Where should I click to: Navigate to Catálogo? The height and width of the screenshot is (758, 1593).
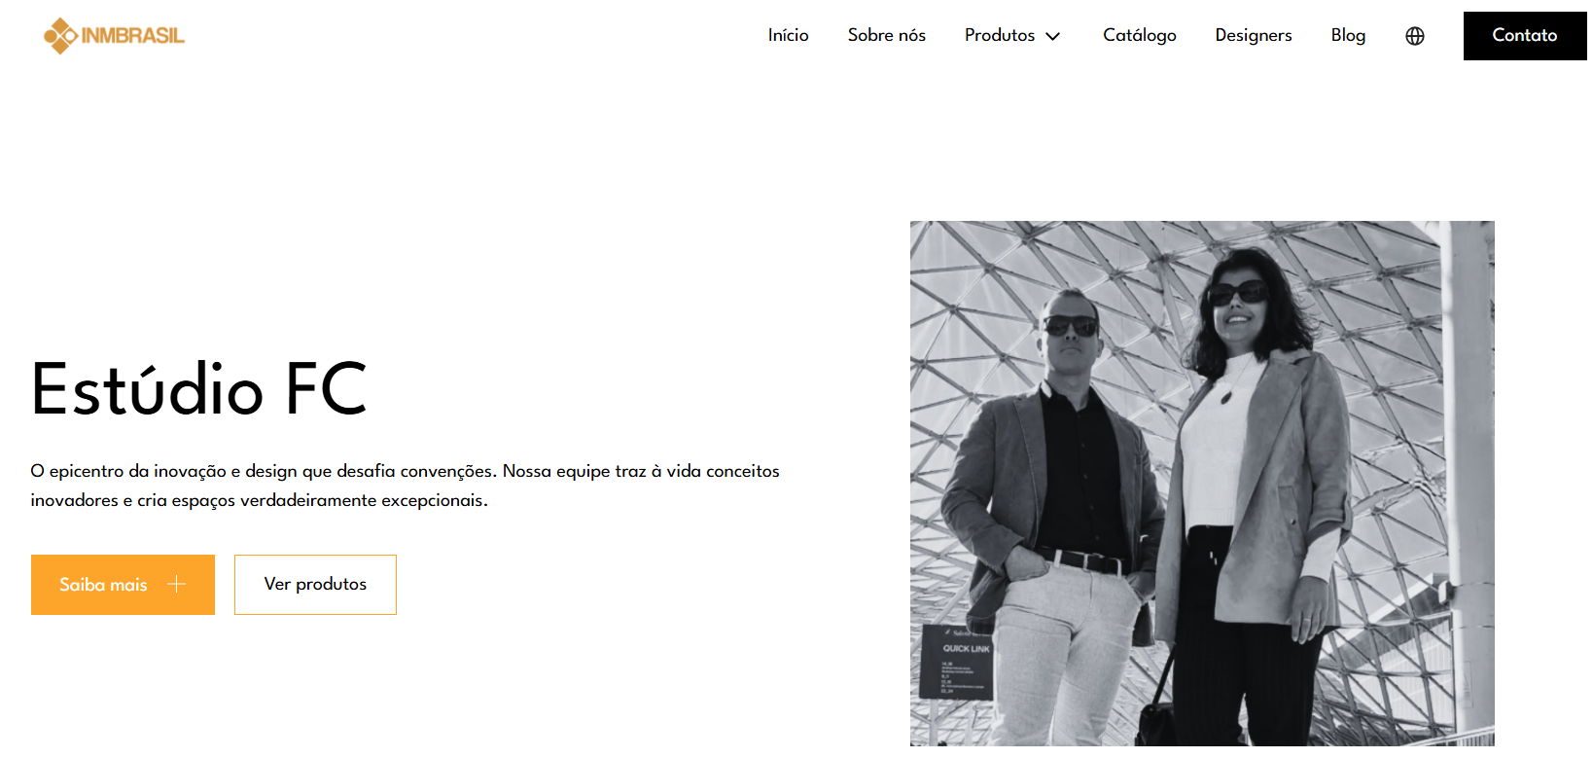[1139, 35]
